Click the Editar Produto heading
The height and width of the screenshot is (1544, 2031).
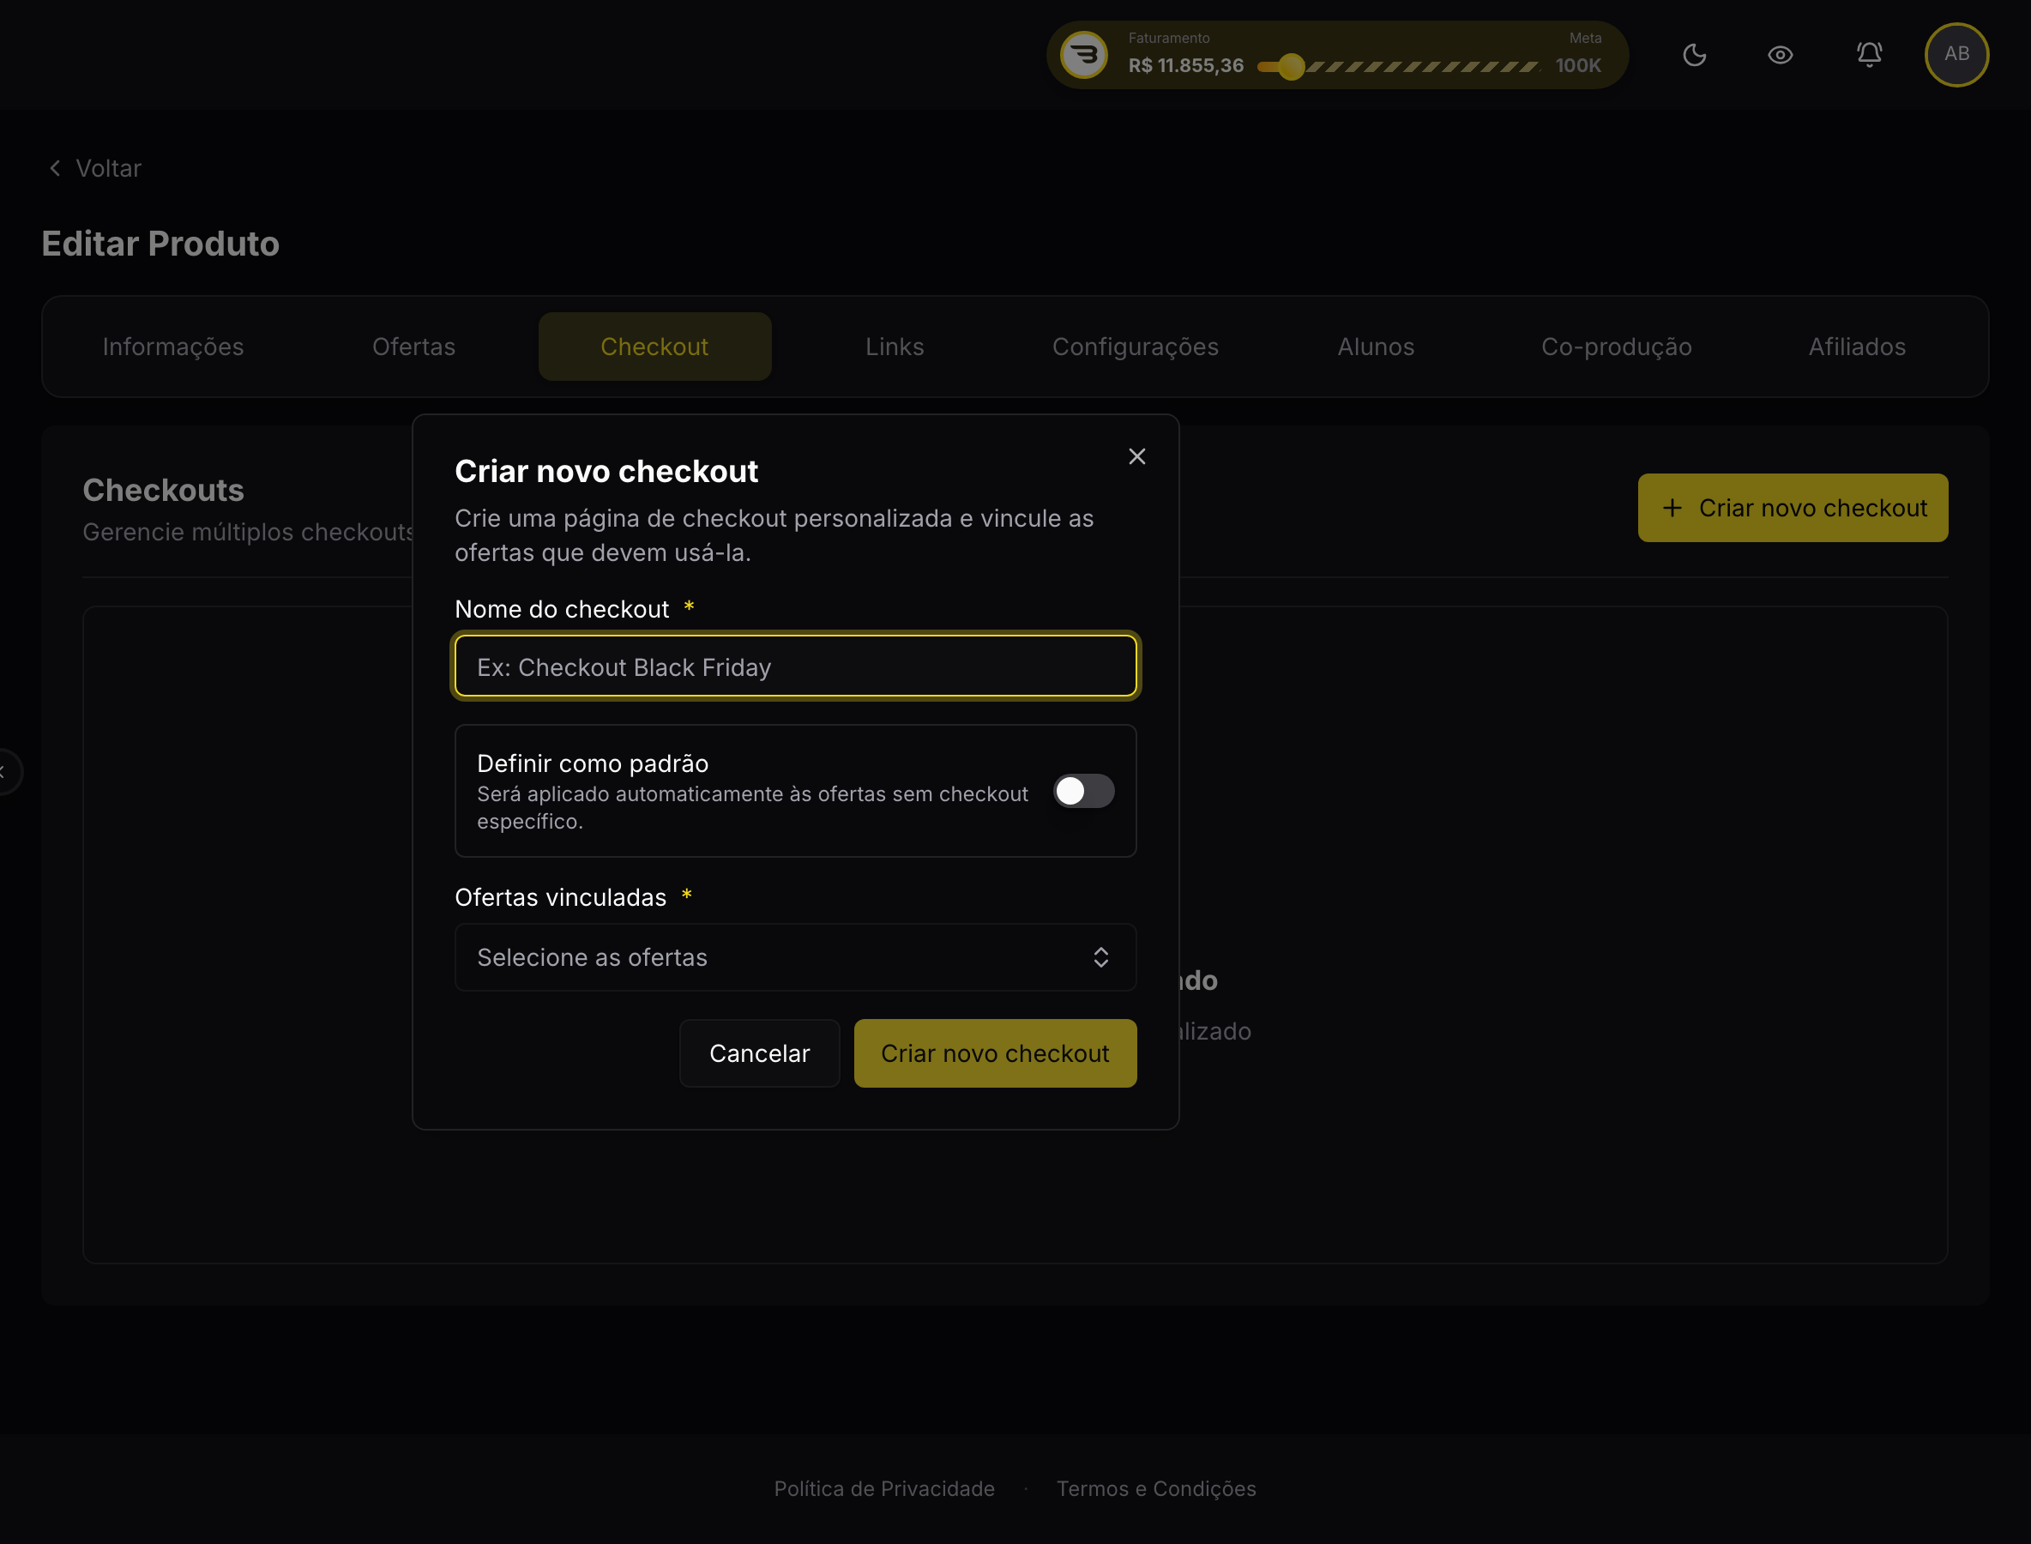pyautogui.click(x=161, y=244)
